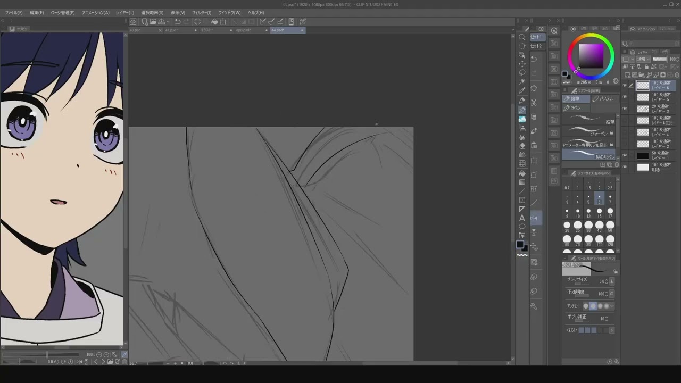Image resolution: width=681 pixels, height=383 pixels.
Task: Select the Move layer tool
Action: [522, 64]
